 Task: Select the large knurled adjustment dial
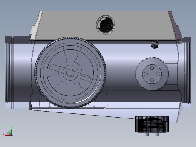point(70,73)
